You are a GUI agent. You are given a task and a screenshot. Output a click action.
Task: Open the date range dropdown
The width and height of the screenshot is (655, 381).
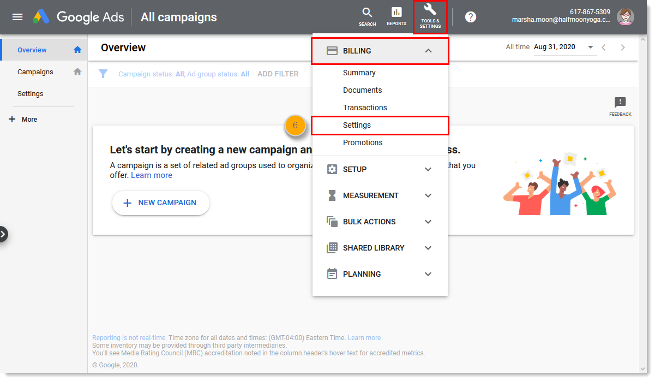[x=590, y=47]
